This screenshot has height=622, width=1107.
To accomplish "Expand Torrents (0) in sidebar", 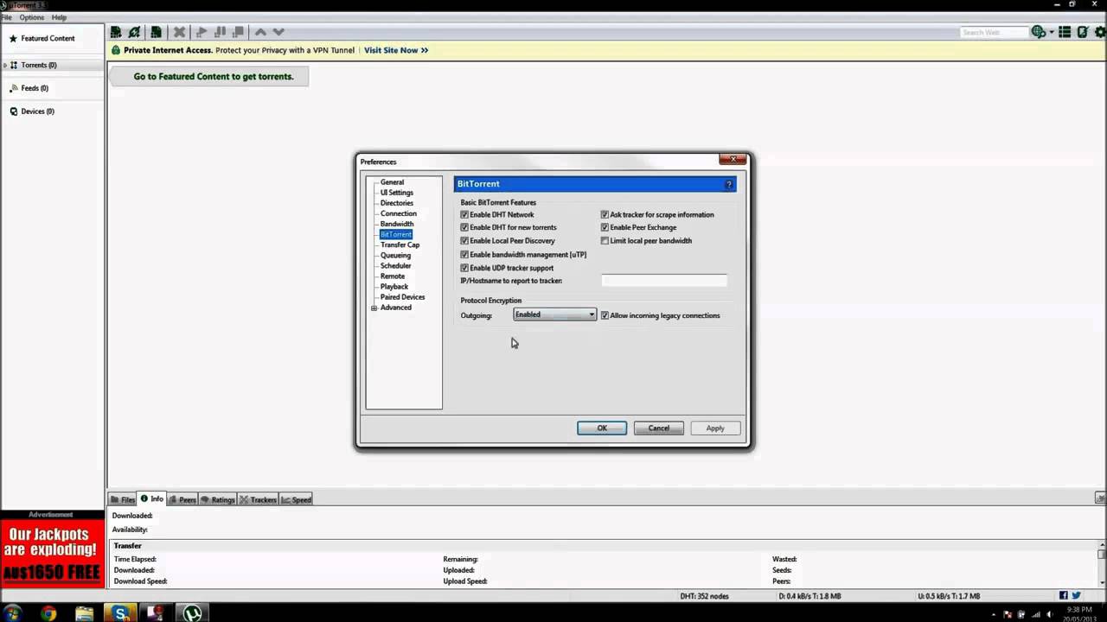I will [x=5, y=65].
